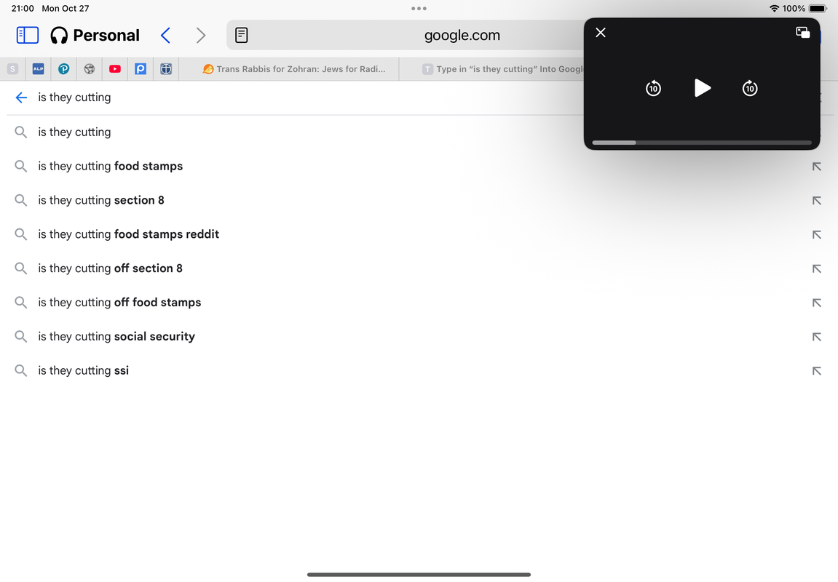Open the multitasking three-dots menu
838x582 pixels.
(x=419, y=9)
